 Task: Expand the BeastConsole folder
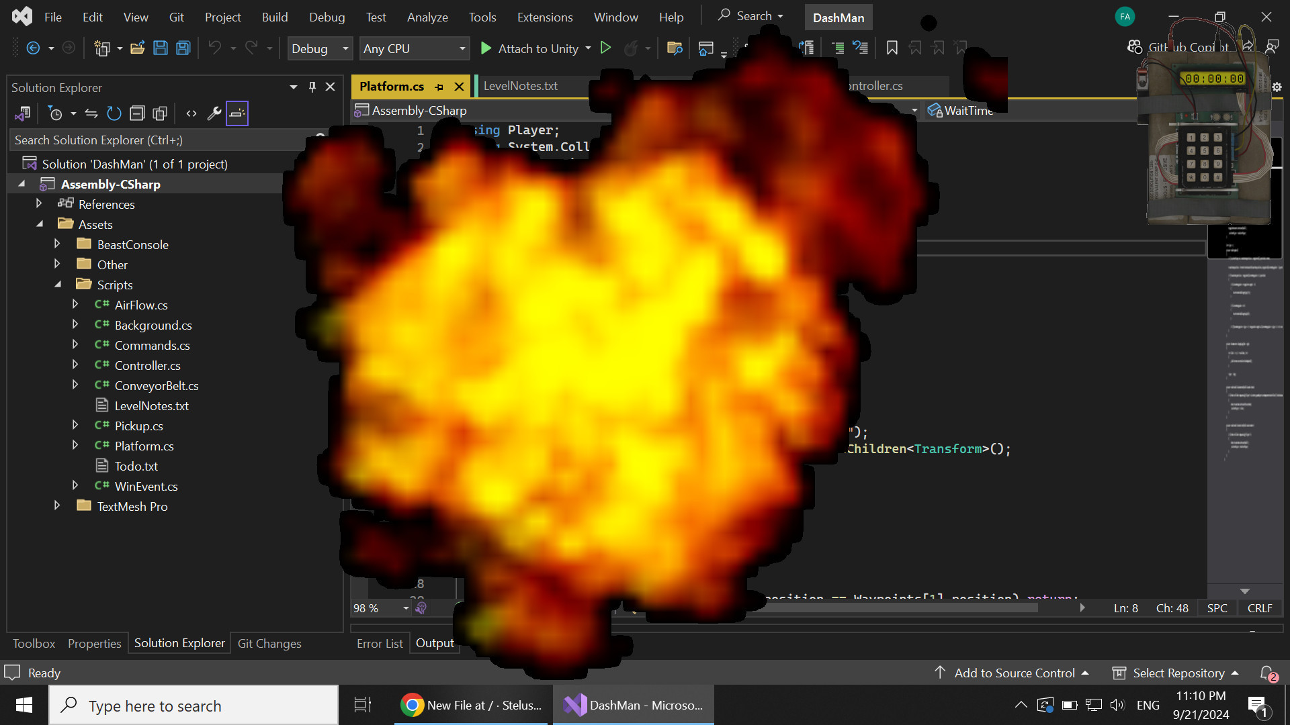57,244
